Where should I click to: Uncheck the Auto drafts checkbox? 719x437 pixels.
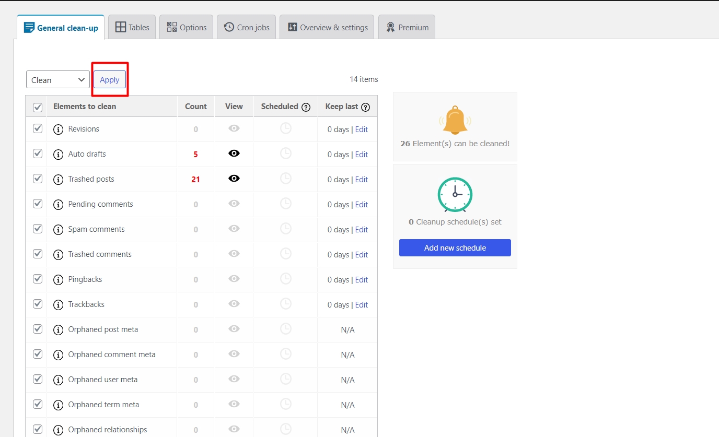coord(38,153)
